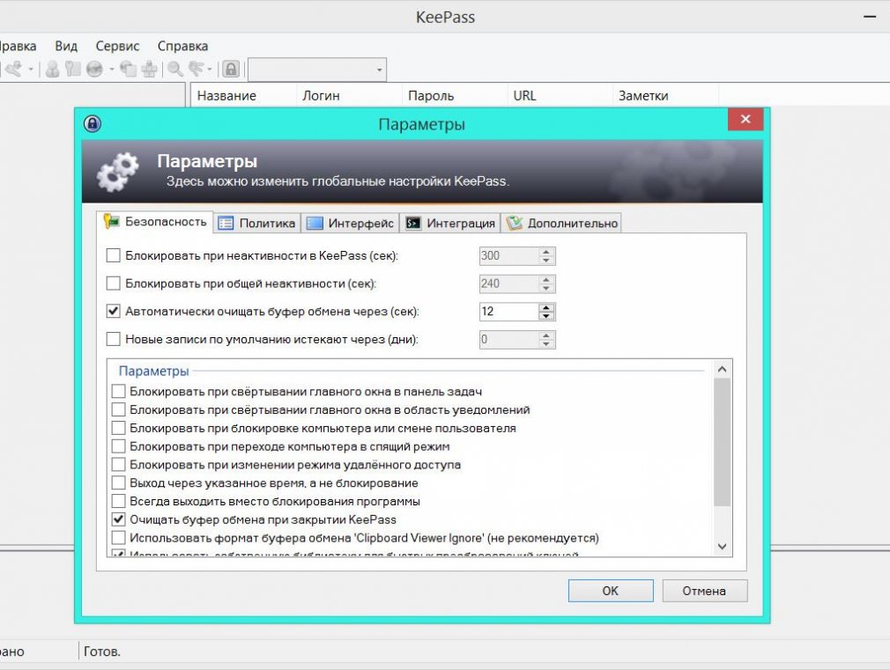Image resolution: width=890 pixels, height=670 pixels.
Task: Switch to the Безопасность tab
Action: (x=155, y=222)
